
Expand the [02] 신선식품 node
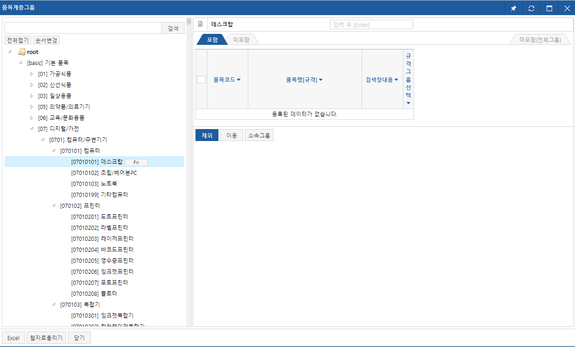(32, 85)
